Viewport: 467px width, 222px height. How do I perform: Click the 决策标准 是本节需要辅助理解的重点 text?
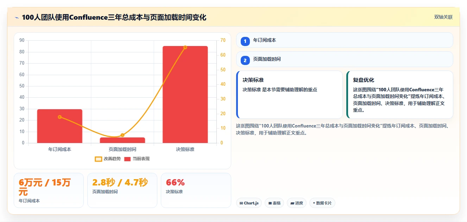280,90
